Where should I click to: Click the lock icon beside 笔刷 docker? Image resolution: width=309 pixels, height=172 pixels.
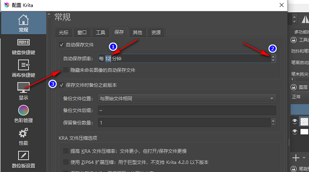(x=293, y=169)
